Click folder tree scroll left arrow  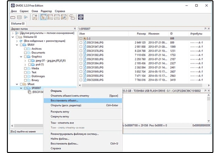coord(12,126)
